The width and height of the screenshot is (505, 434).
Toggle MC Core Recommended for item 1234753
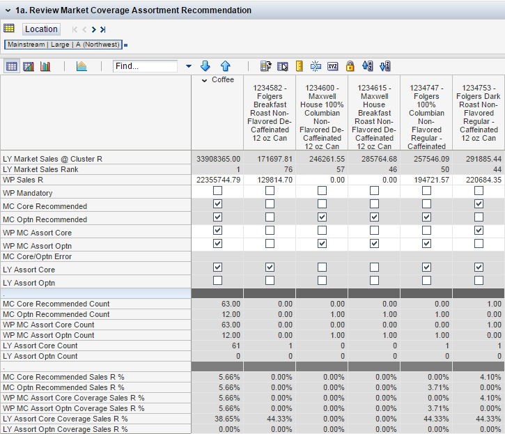[479, 204]
